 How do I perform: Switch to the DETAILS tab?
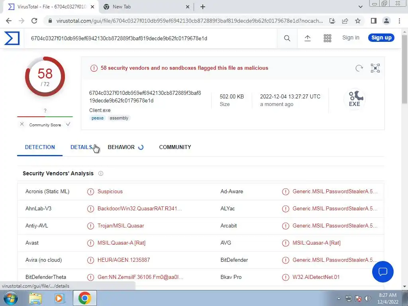coord(81,147)
